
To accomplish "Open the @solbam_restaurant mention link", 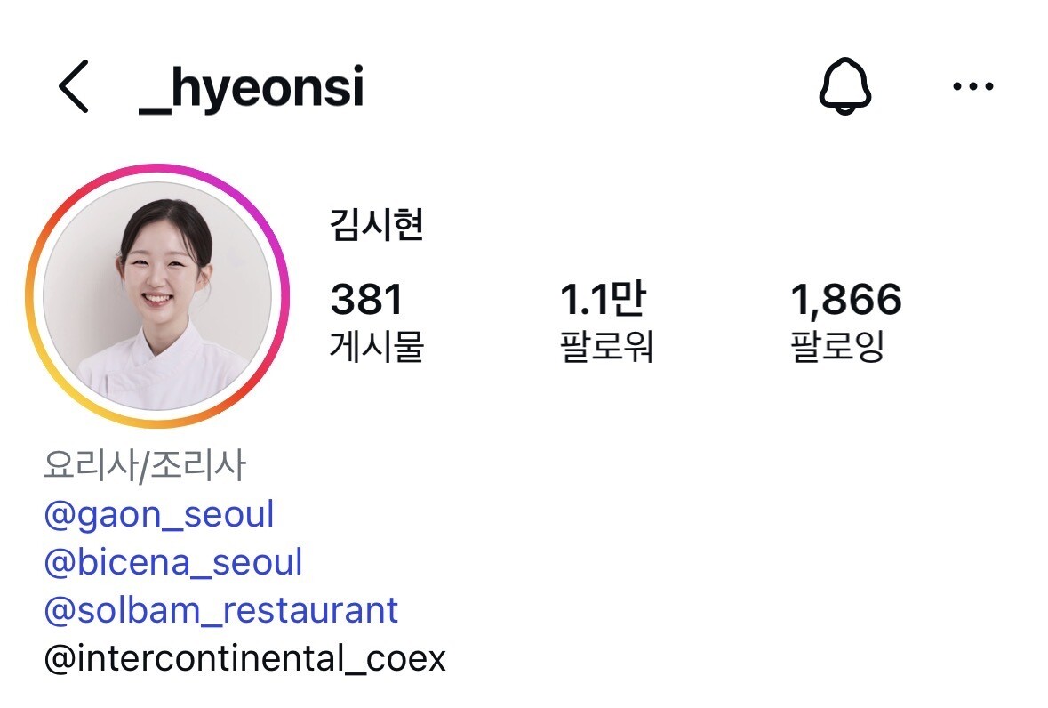I will [x=221, y=610].
